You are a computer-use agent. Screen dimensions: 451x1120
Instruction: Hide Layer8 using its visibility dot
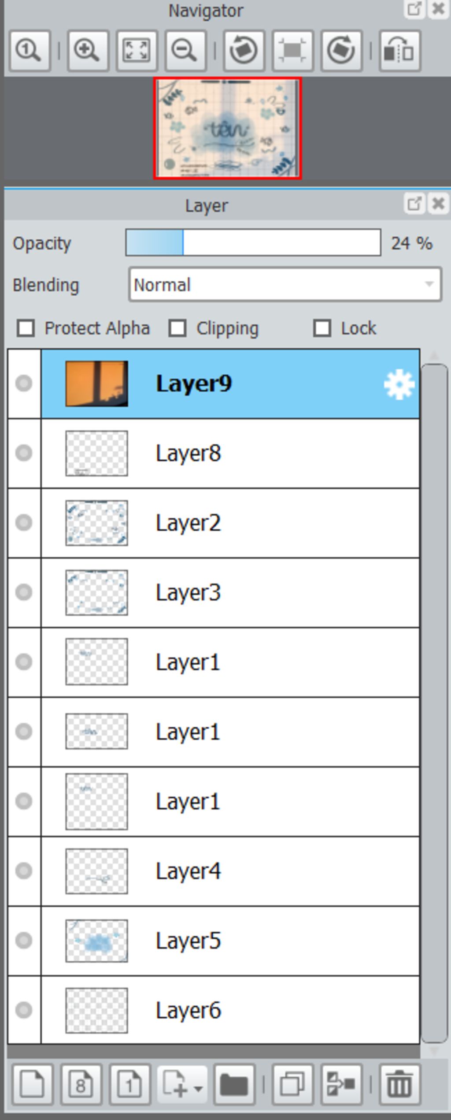coord(24,453)
